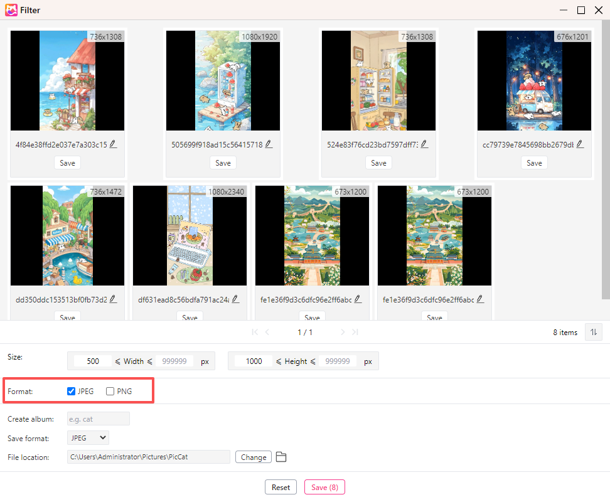The width and height of the screenshot is (610, 502).
Task: Select the 736x1308 kitchen thumbnail
Action: click(x=378, y=80)
